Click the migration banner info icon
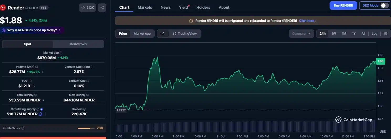 191,21
